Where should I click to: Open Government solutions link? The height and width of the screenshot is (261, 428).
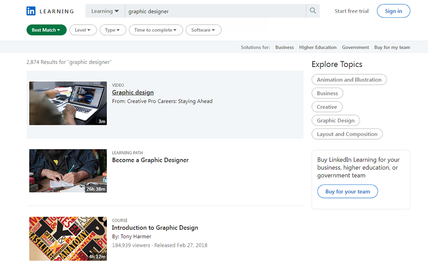click(355, 47)
